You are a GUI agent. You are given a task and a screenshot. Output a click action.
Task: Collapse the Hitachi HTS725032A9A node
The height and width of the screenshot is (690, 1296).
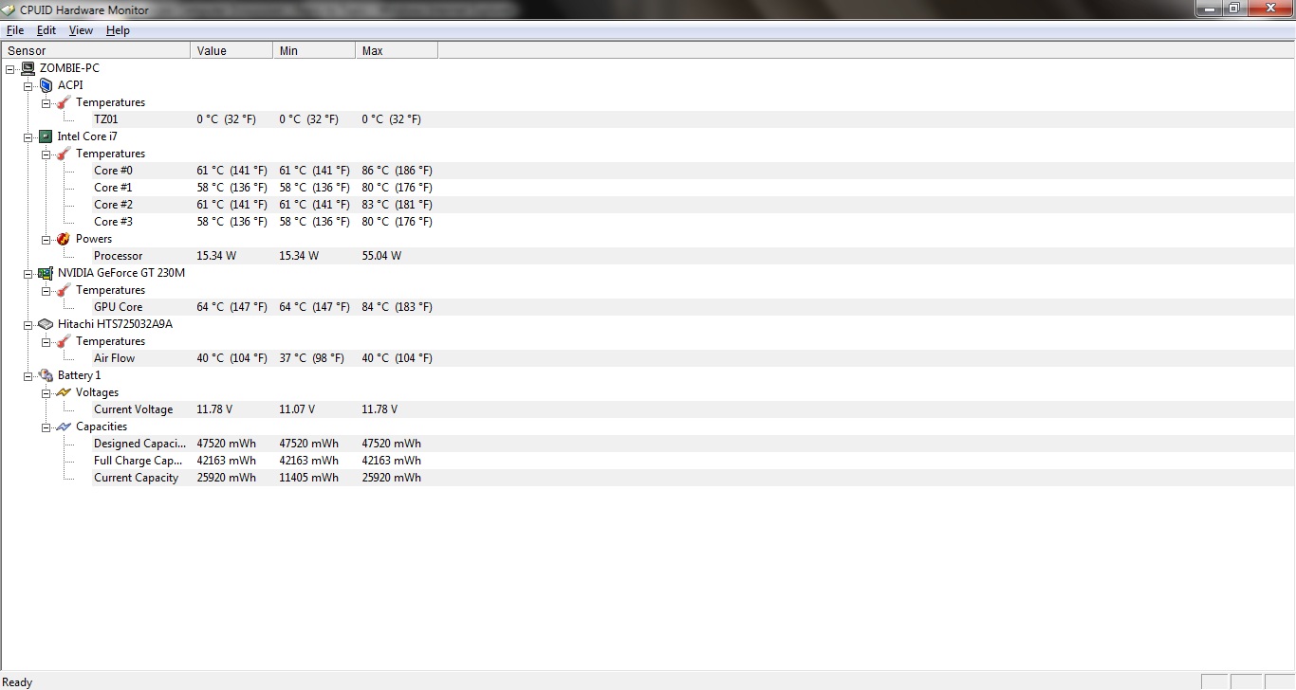(x=28, y=324)
